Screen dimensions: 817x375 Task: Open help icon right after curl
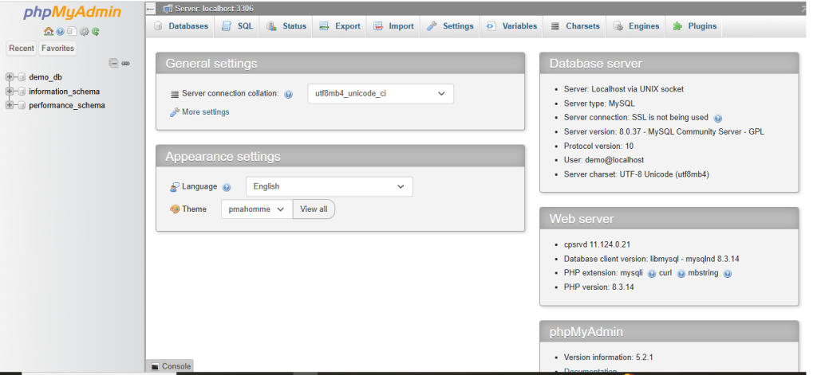(681, 274)
